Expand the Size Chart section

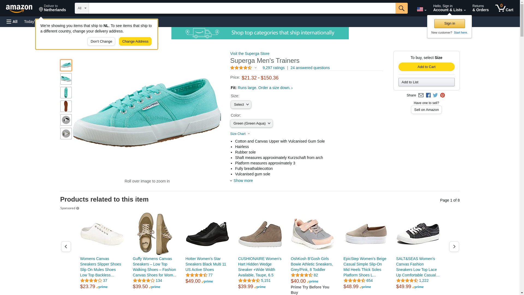click(x=240, y=134)
